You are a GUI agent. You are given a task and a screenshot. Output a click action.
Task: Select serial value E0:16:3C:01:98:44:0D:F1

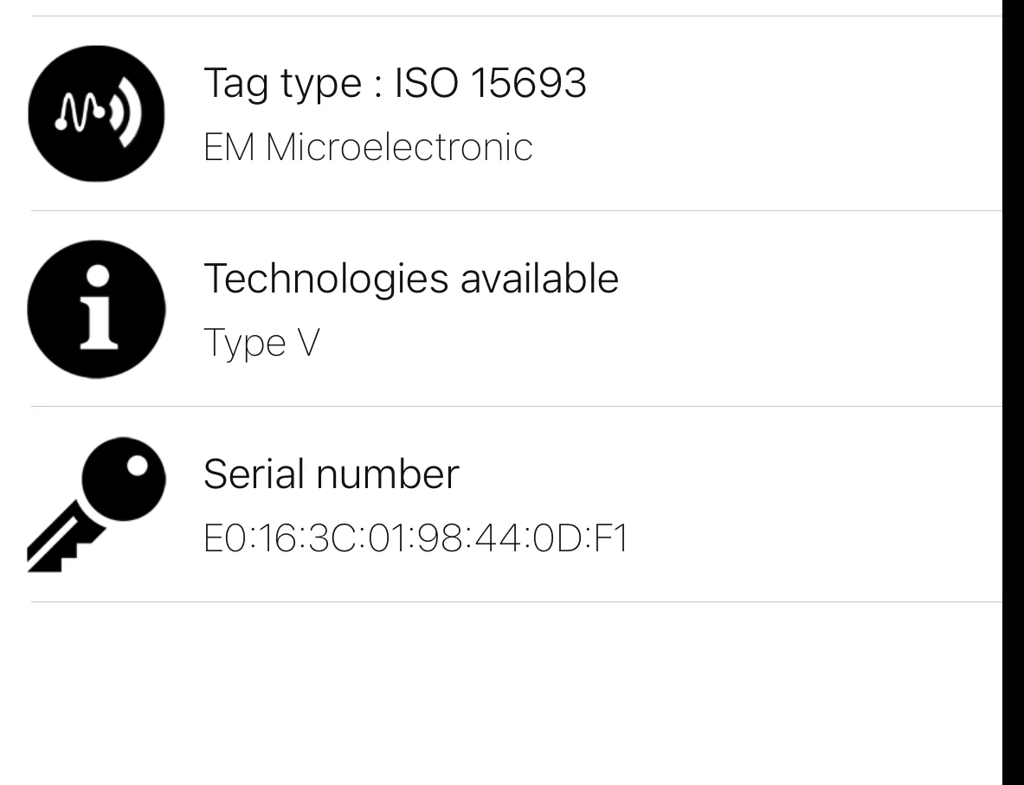click(x=415, y=539)
